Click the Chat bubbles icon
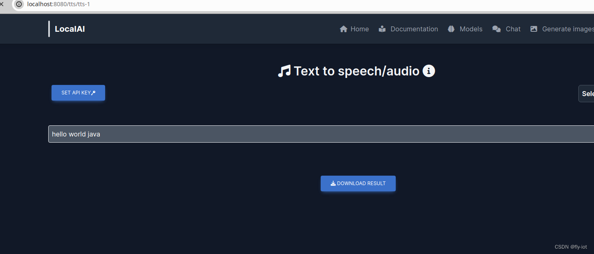The height and width of the screenshot is (254, 594). click(x=496, y=29)
